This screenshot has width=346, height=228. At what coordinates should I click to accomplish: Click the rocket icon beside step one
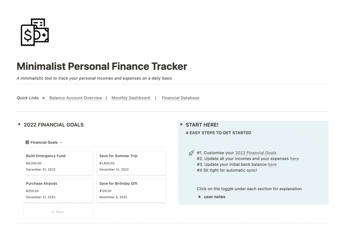191,153
